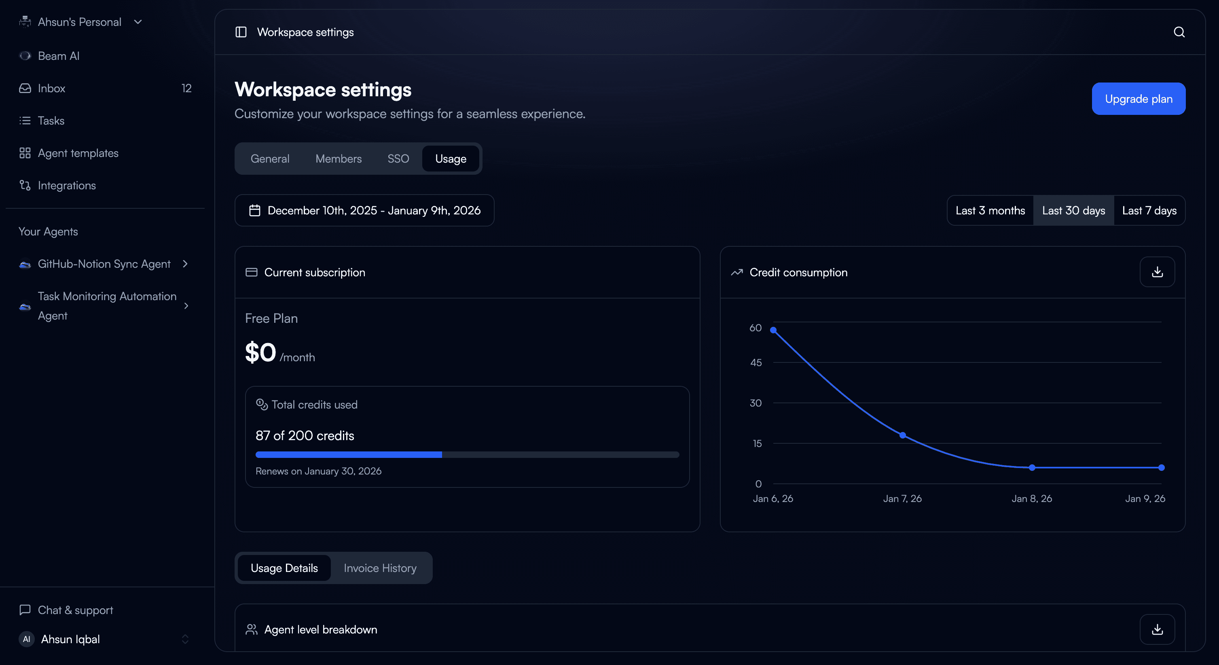1219x665 pixels.
Task: Expand the GitHub-Notion Sync Agent
Action: pyautogui.click(x=104, y=264)
